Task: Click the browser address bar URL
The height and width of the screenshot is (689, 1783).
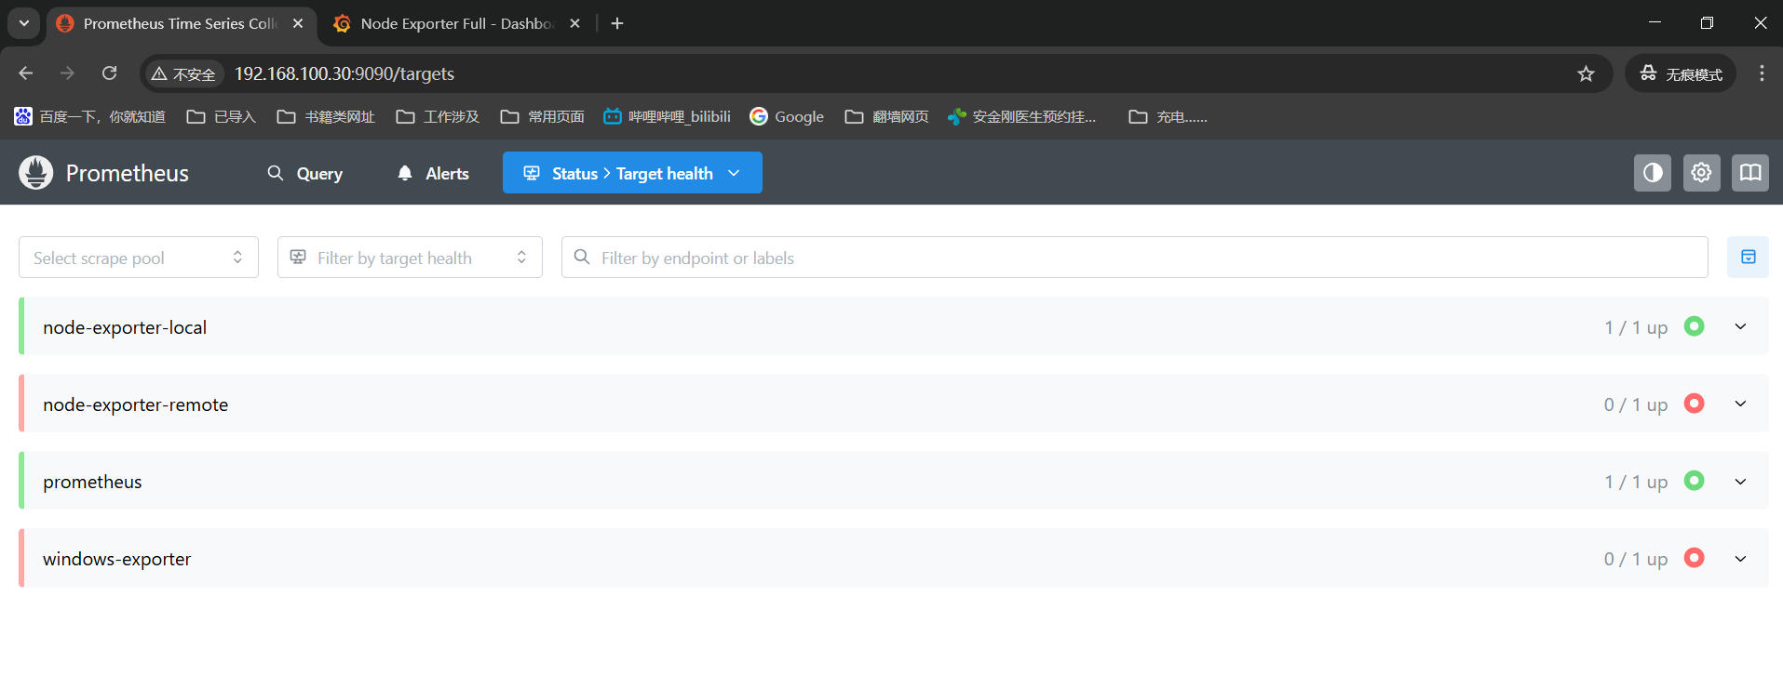Action: point(344,73)
